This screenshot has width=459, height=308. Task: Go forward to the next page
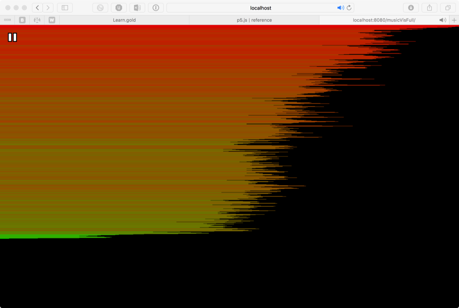coord(48,8)
